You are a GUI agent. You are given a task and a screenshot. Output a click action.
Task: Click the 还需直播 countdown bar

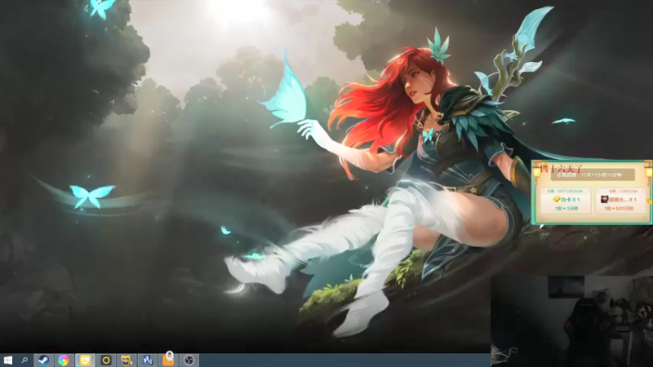click(593, 175)
